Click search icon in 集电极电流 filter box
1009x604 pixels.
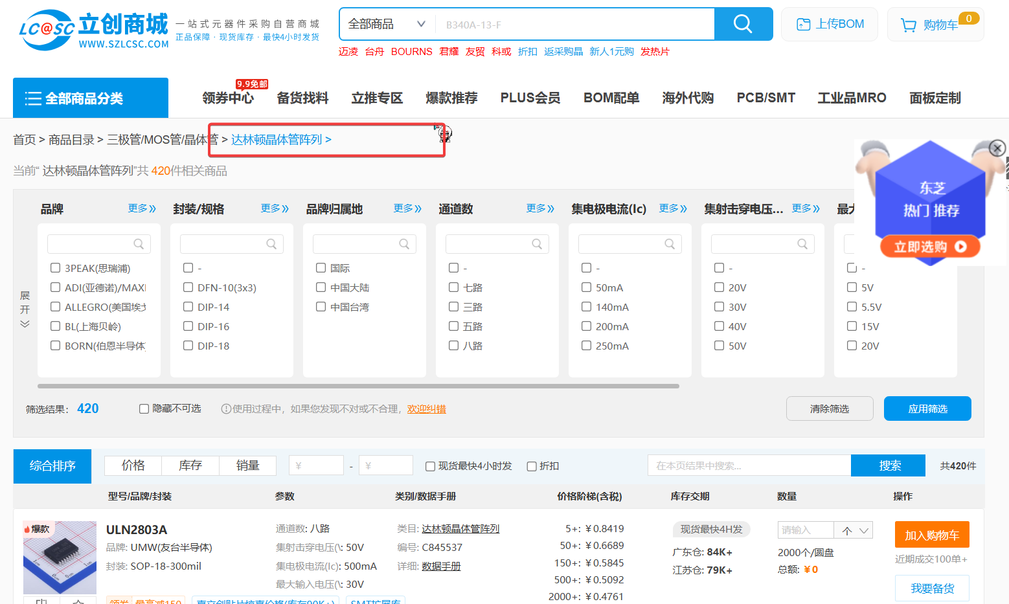tap(670, 244)
